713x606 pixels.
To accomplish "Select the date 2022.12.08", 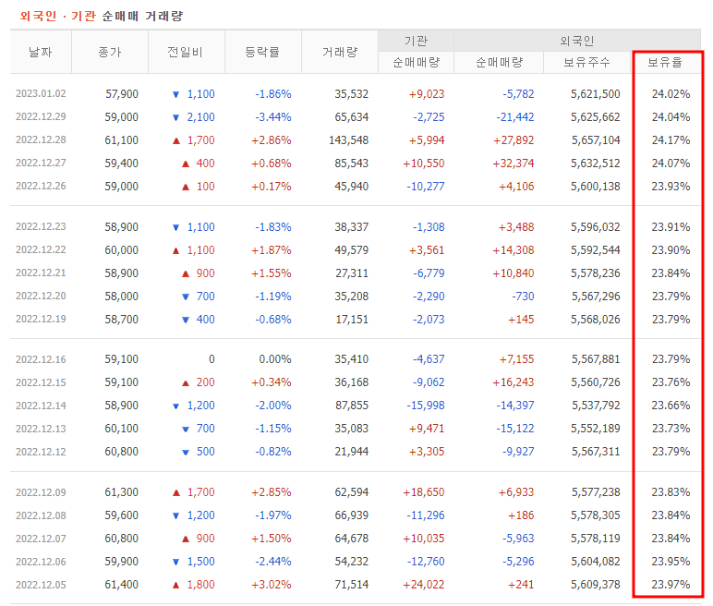I will (x=41, y=515).
